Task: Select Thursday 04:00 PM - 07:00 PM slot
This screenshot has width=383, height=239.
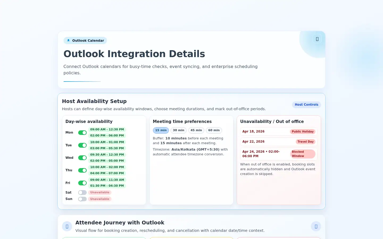Action: [107, 173]
